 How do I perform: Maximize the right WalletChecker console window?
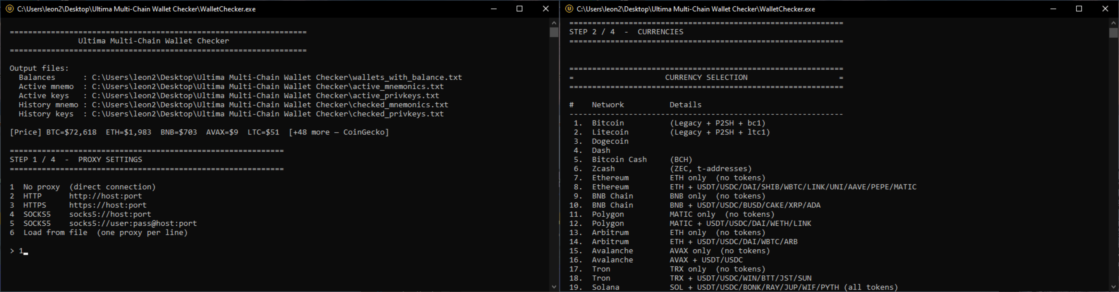(1079, 9)
